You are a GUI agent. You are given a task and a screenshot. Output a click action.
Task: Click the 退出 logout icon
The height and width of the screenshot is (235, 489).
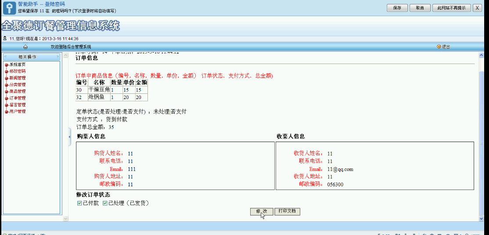click(439, 47)
